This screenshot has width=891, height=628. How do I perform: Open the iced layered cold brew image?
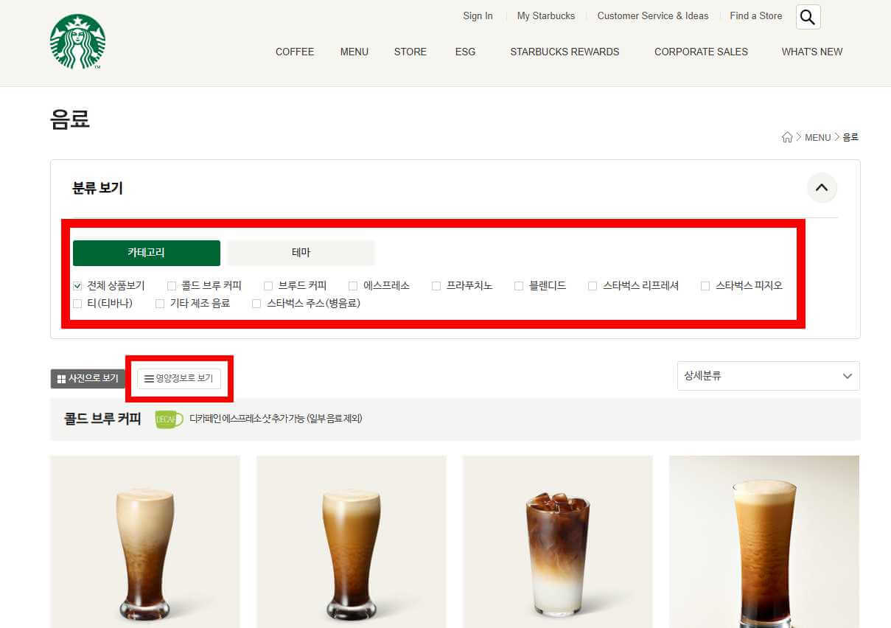pos(558,542)
